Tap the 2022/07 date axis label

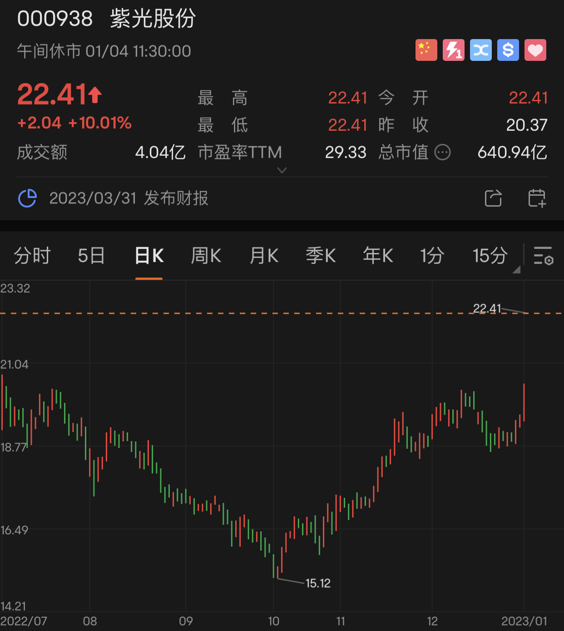[24, 621]
